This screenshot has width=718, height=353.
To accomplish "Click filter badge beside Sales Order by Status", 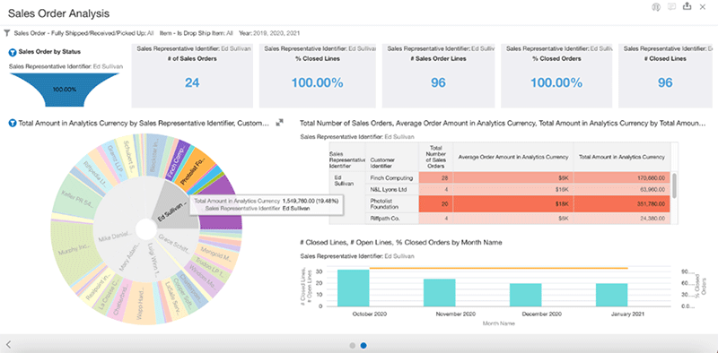I will click(13, 52).
